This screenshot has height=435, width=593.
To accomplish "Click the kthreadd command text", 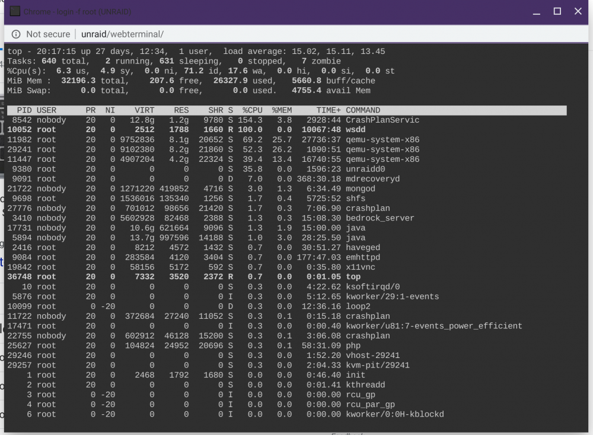I will click(x=365, y=385).
